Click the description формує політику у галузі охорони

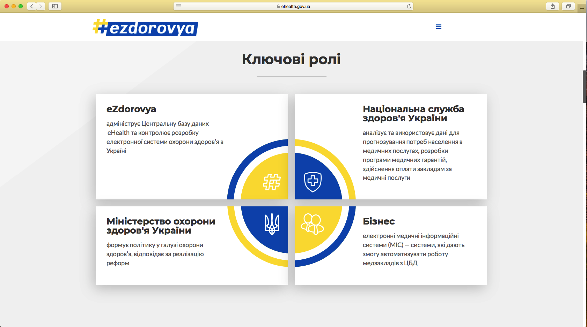click(x=155, y=254)
